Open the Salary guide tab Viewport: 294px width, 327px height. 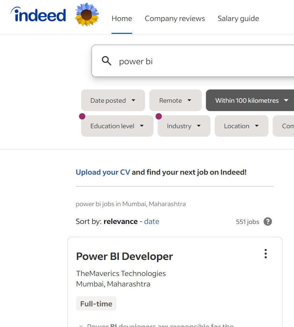238,18
